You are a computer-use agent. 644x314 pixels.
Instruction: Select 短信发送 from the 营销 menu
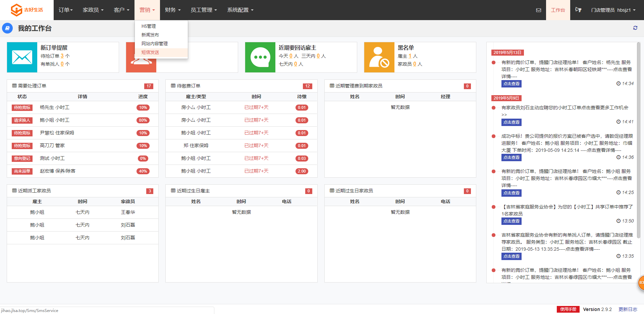161,52
